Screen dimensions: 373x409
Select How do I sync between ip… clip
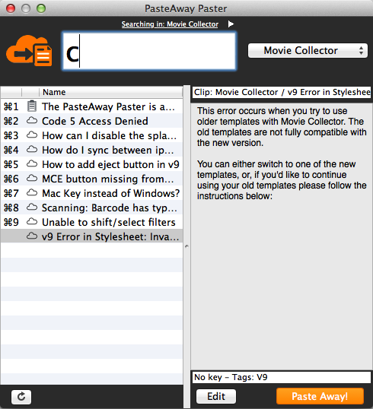(x=91, y=150)
